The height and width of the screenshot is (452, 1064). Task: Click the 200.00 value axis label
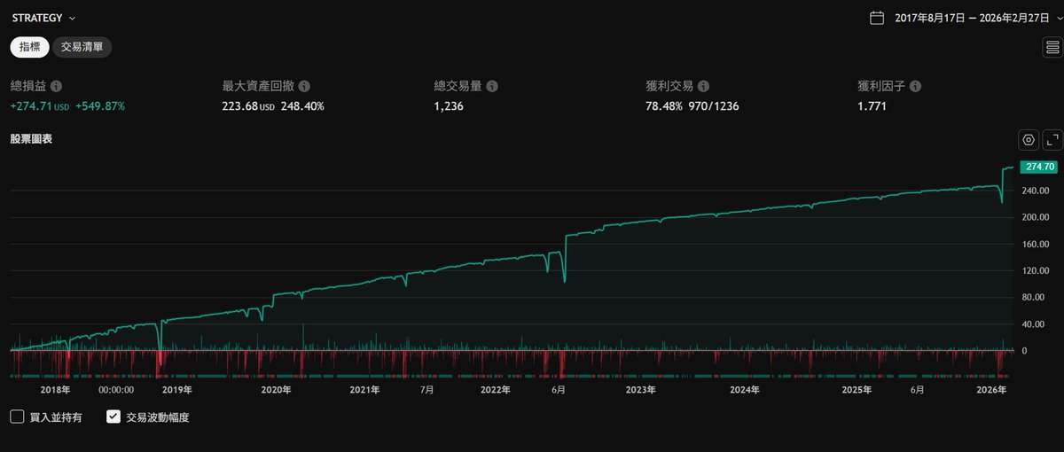click(1037, 217)
